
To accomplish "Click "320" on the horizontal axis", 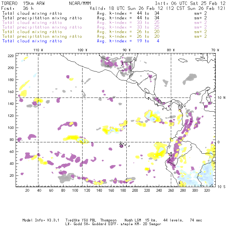I will (x=207, y=190).
